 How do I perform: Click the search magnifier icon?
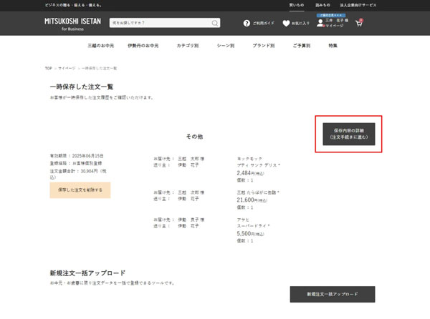tap(215, 23)
